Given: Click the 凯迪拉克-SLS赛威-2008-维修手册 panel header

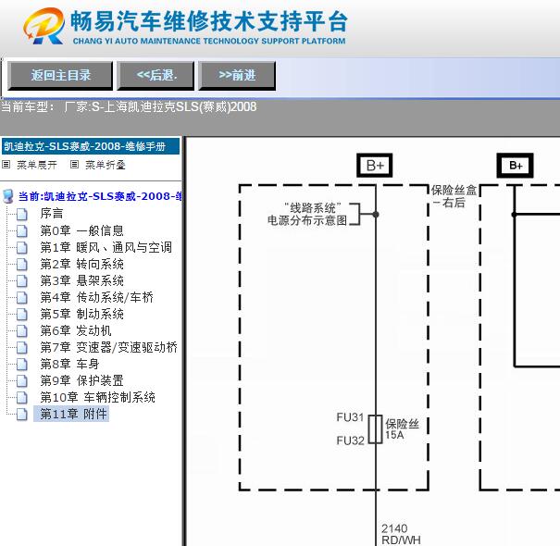Looking at the screenshot, I should pos(91,146).
